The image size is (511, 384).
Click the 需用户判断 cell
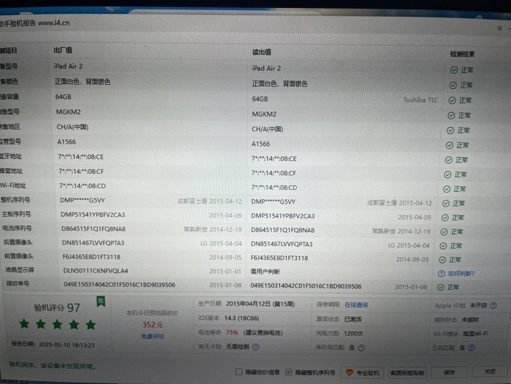[265, 271]
